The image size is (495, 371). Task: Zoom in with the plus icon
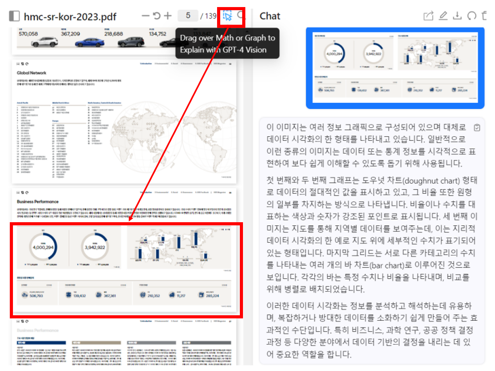[168, 16]
